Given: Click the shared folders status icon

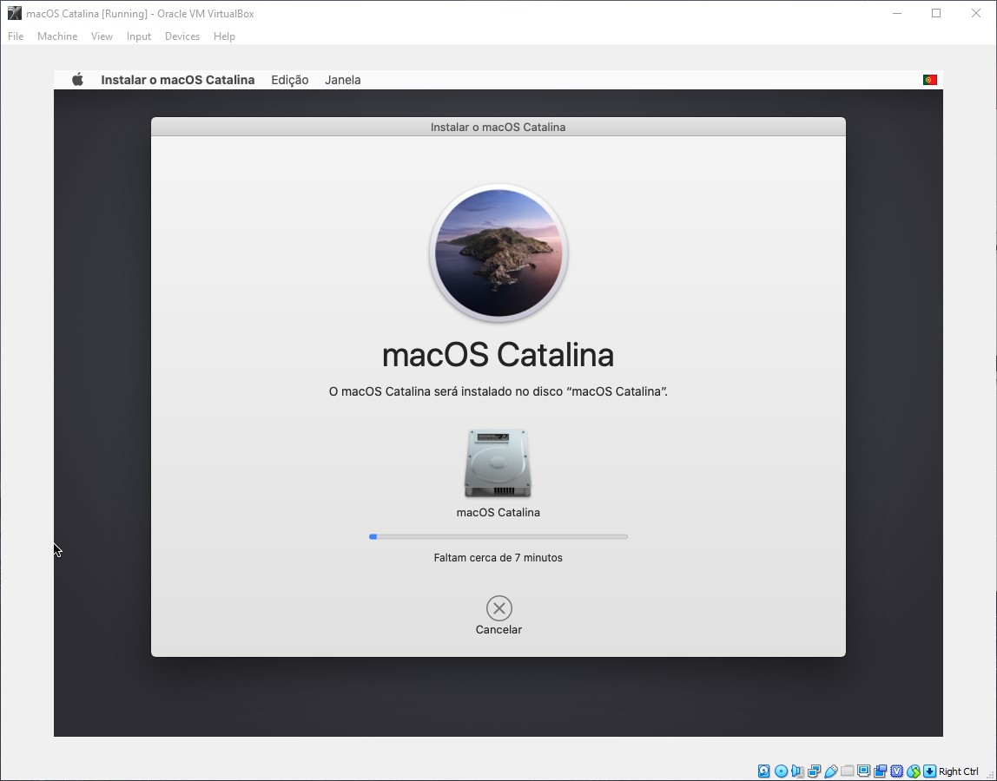Looking at the screenshot, I should coord(847,771).
